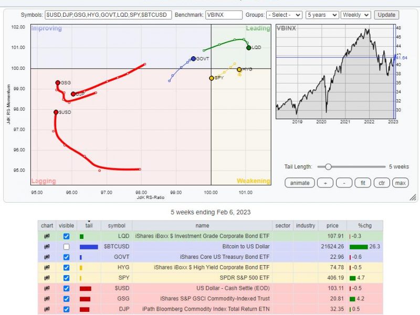Click the US Dollar - Cash Settle (EOD) name
The height and width of the screenshot is (315, 420).
(233, 288)
